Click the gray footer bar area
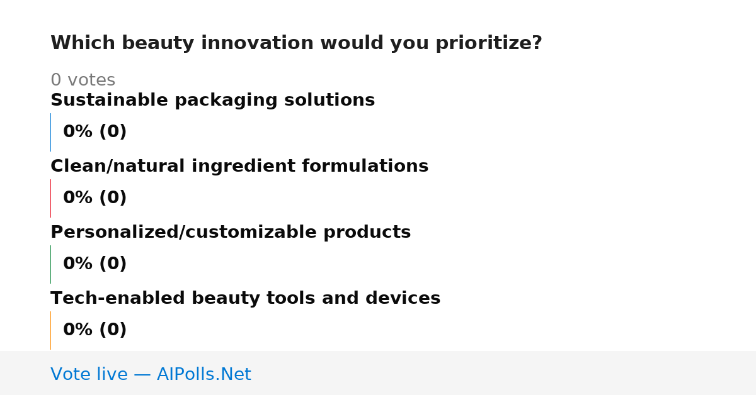The image size is (756, 395). pos(378,373)
